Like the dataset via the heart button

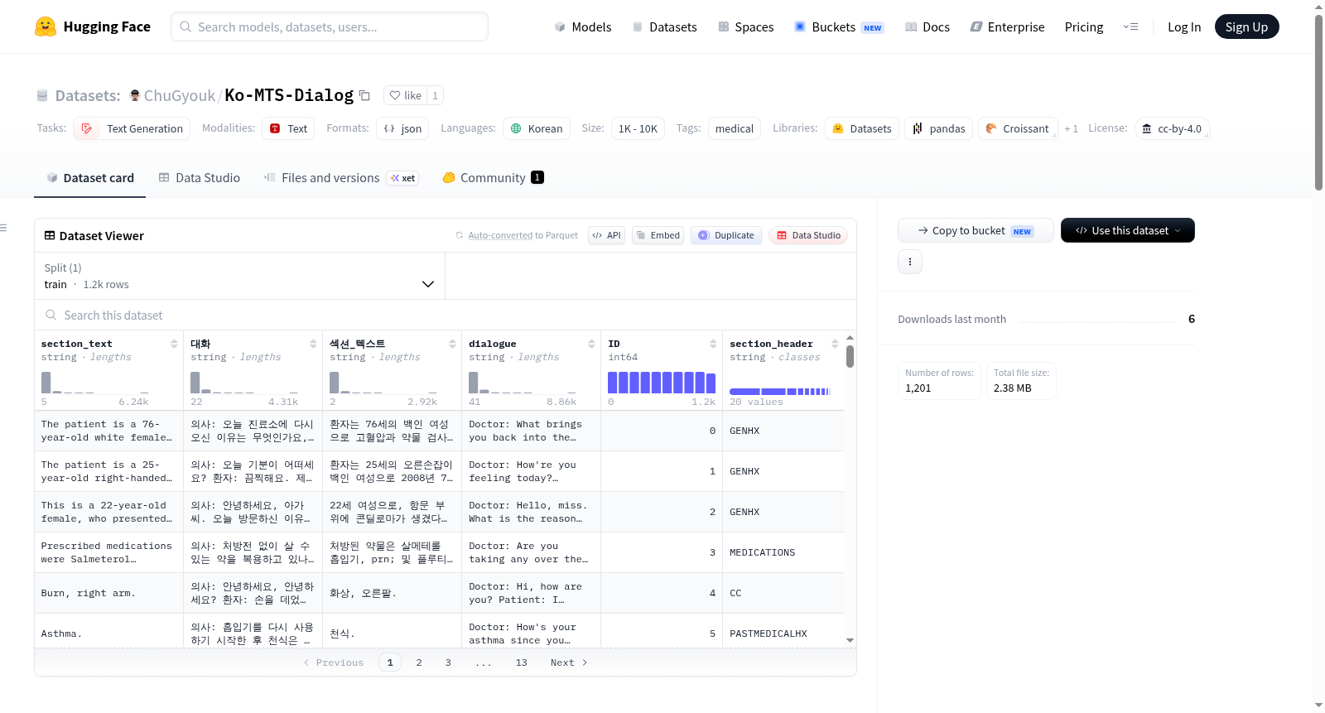pos(406,95)
